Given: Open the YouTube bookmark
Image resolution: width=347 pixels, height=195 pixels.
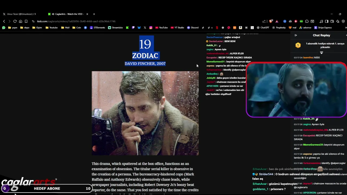Looking at the screenshot, I should click(161, 28).
